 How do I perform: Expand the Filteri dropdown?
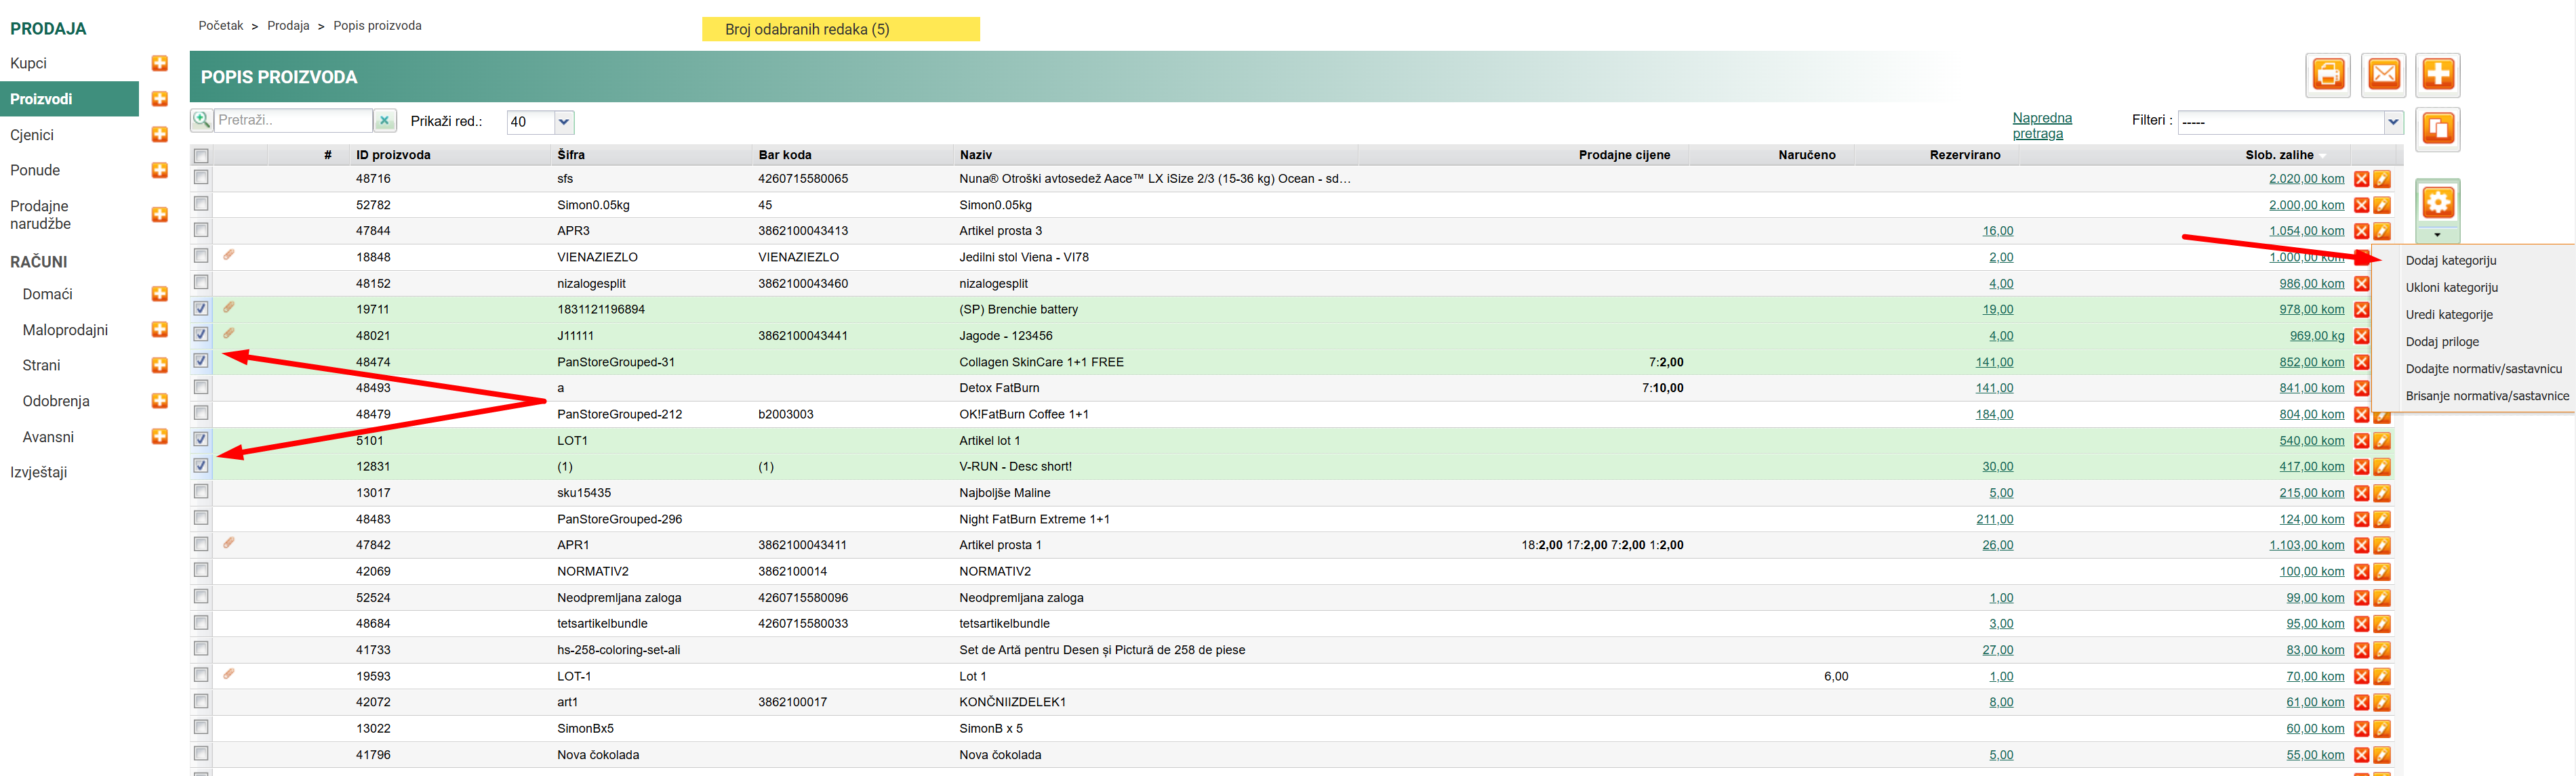pos(2393,122)
